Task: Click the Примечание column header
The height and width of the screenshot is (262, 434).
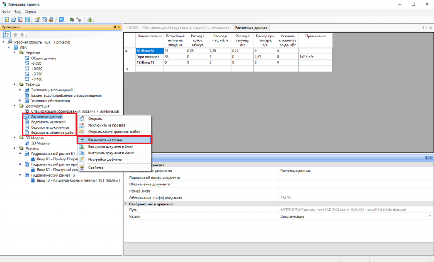Action: click(x=315, y=40)
